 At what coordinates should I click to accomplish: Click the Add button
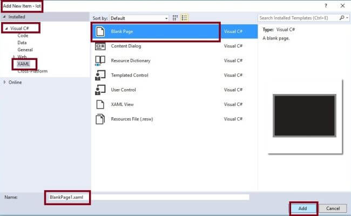(302, 208)
